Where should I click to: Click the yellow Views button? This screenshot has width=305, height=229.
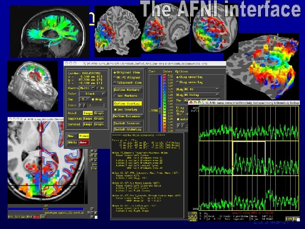pyautogui.click(x=84, y=136)
